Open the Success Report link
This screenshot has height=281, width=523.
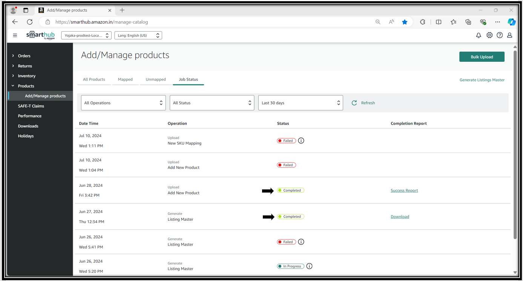coord(404,191)
